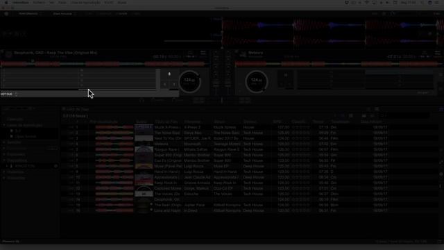The width and height of the screenshot is (444, 250).
Task: Open the Lista de reprodução menu
Action: [x=85, y=3]
